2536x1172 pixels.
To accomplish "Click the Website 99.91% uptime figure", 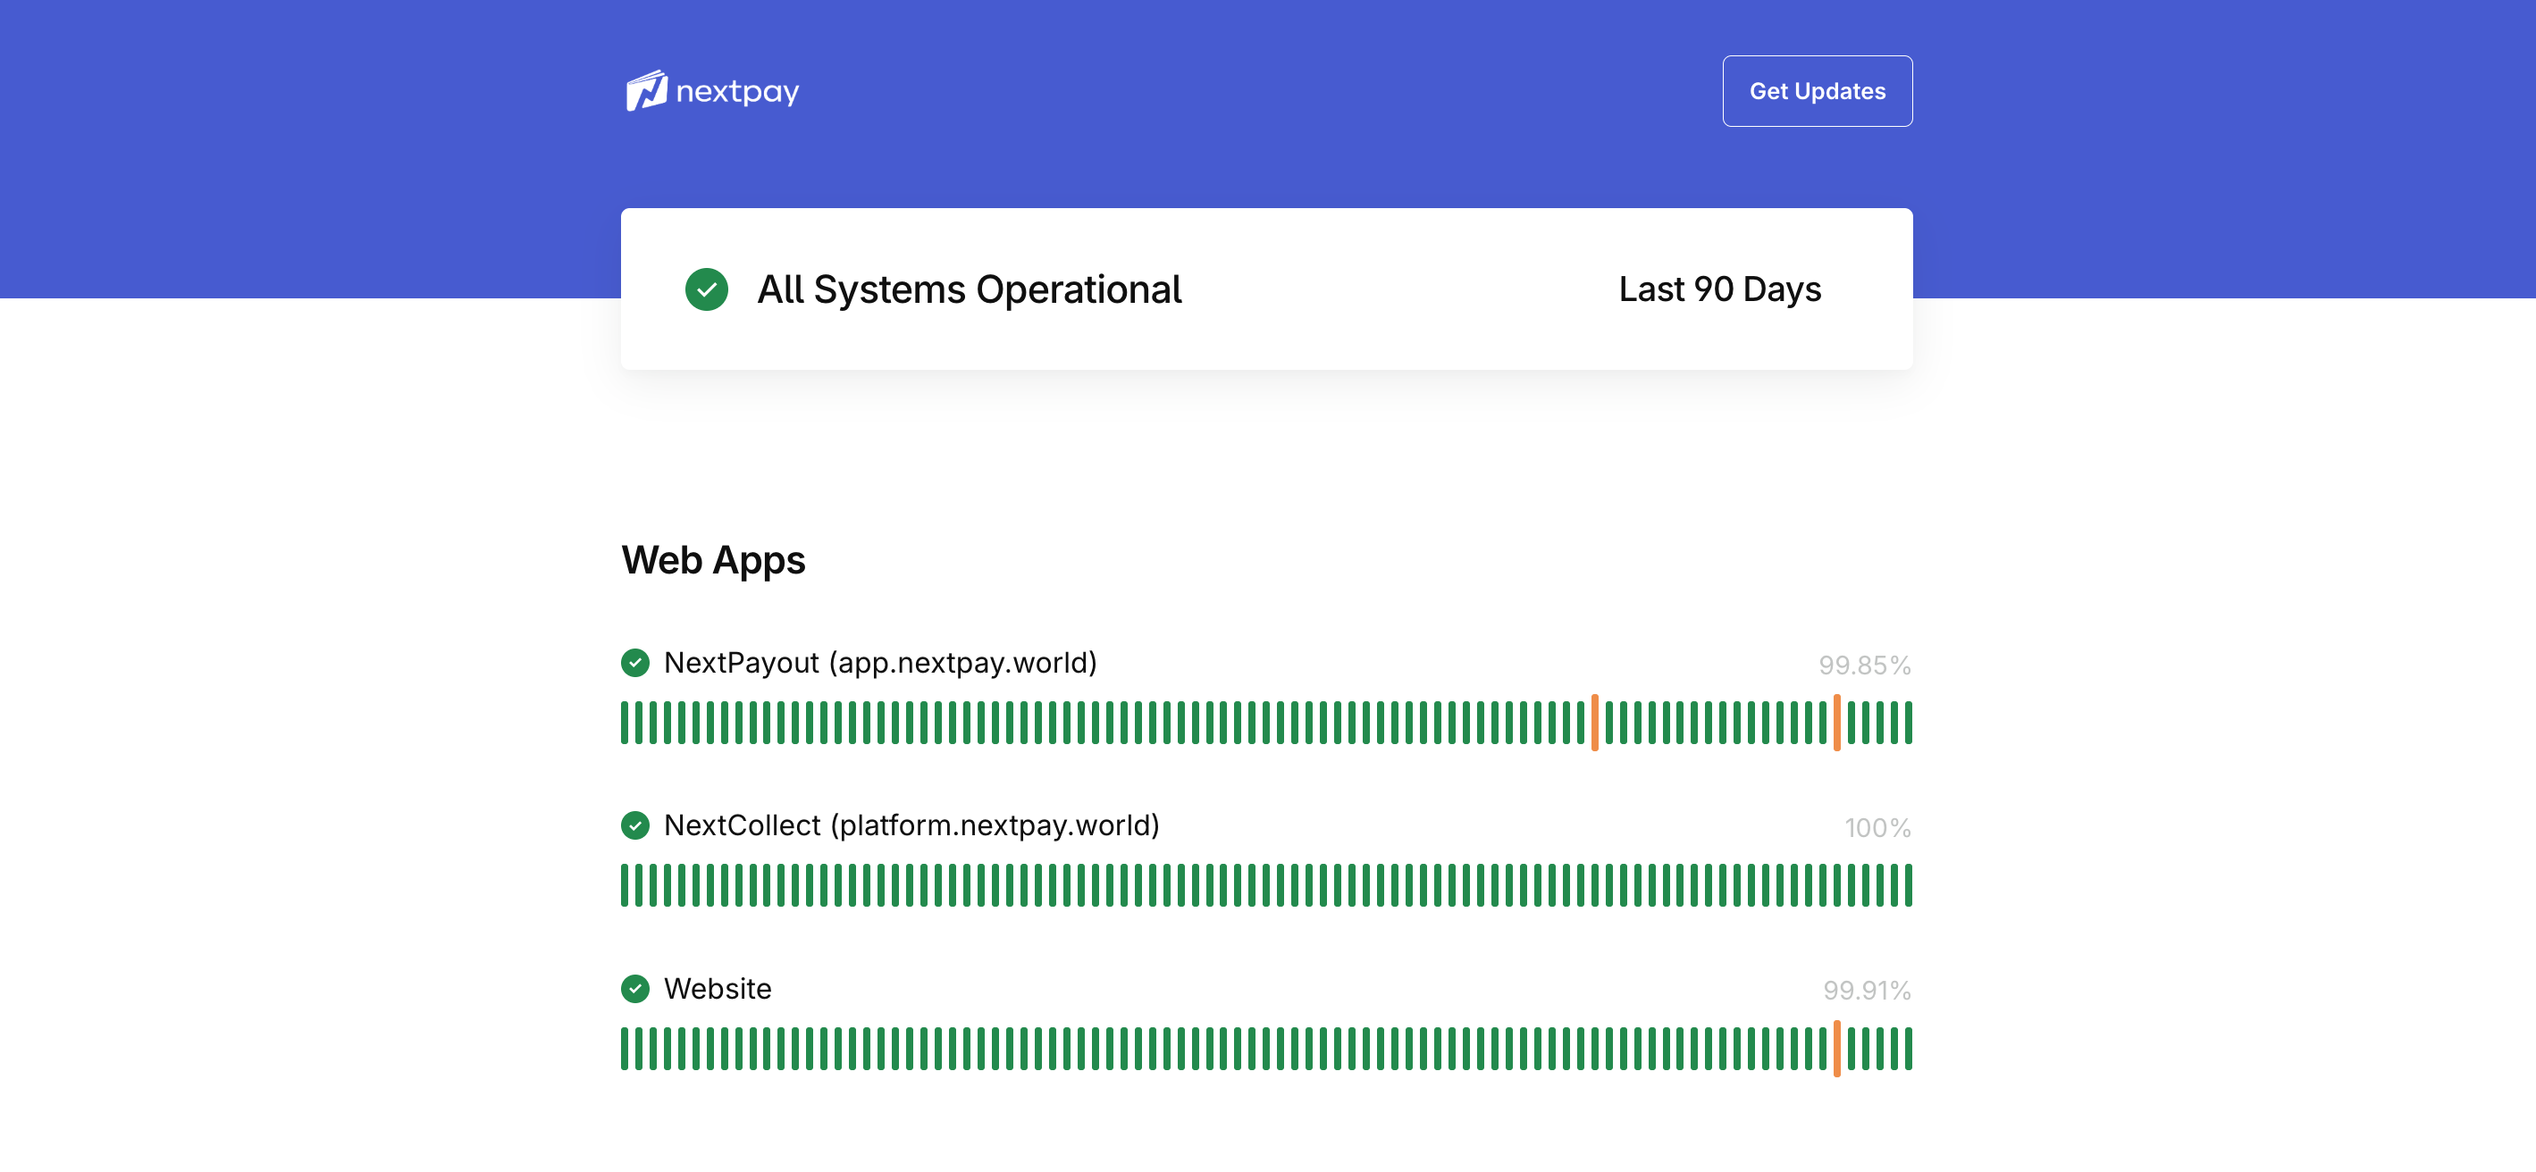I will coord(1866,990).
